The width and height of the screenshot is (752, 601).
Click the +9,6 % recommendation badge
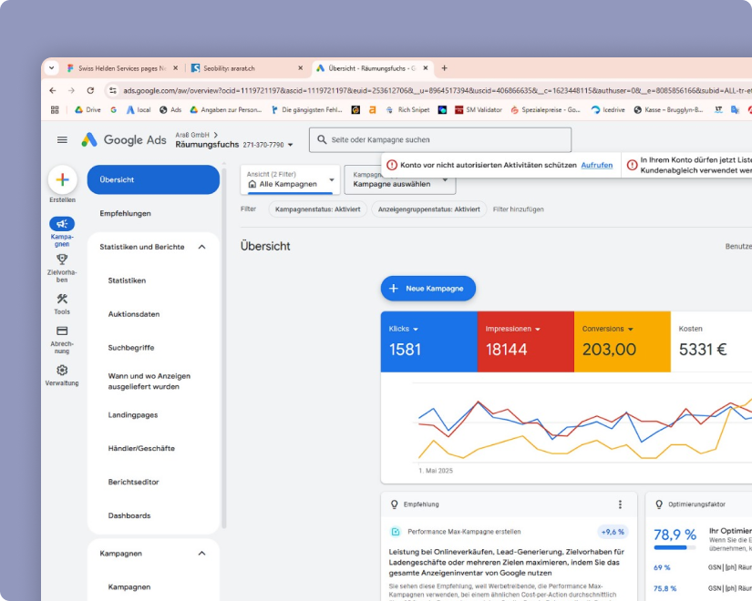613,532
